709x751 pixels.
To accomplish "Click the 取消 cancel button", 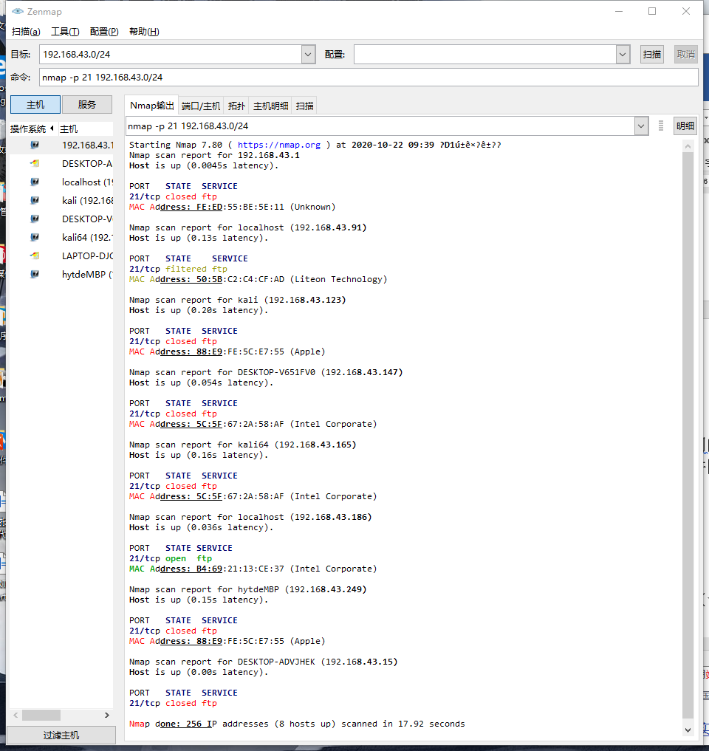I will click(x=685, y=55).
